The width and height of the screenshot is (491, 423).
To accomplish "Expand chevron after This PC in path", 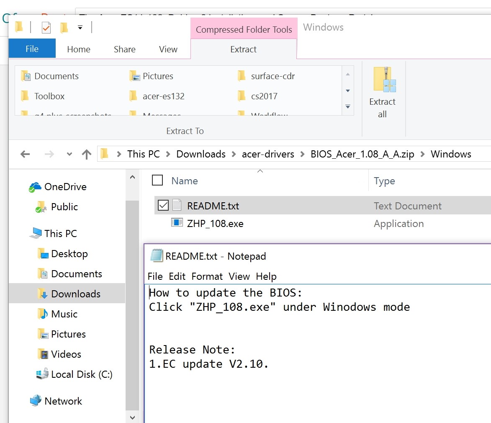I will [x=168, y=154].
